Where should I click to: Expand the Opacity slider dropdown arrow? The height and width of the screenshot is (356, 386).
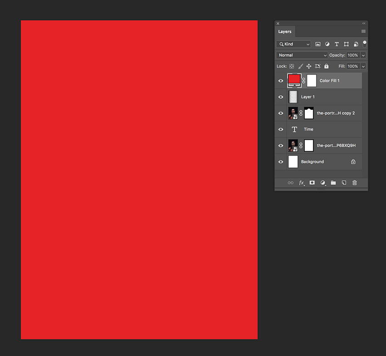[x=363, y=55]
